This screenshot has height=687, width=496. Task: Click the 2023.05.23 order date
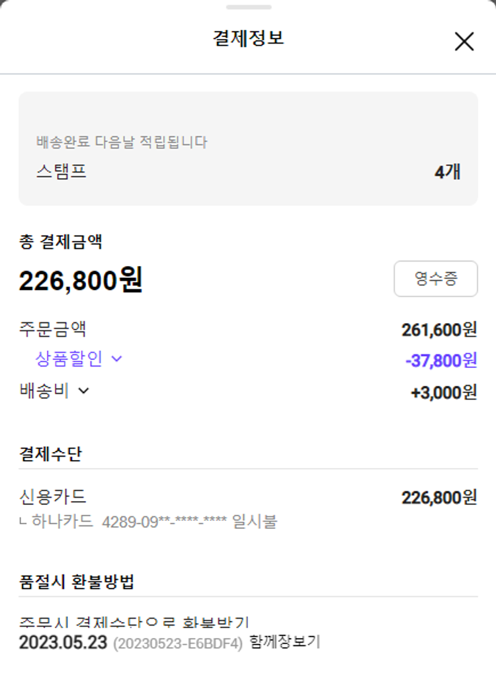[x=63, y=643]
